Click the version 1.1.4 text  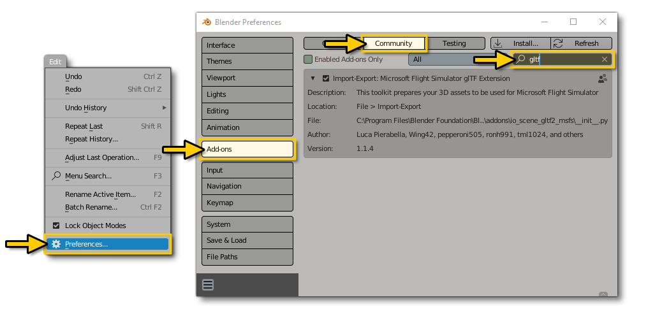point(365,148)
